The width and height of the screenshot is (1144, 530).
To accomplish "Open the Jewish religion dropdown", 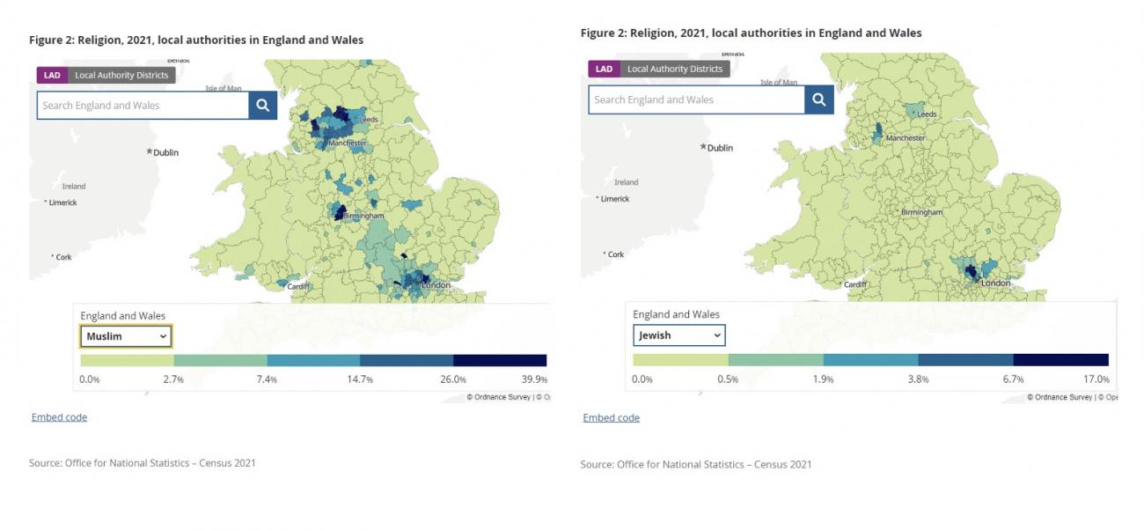I will pos(678,335).
